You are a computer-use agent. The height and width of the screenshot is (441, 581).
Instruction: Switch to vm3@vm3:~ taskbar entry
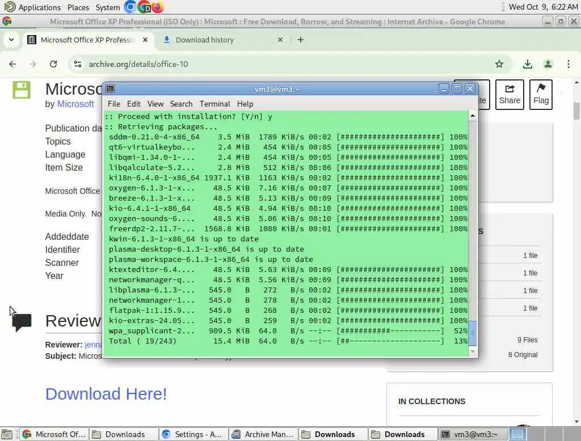click(x=473, y=434)
